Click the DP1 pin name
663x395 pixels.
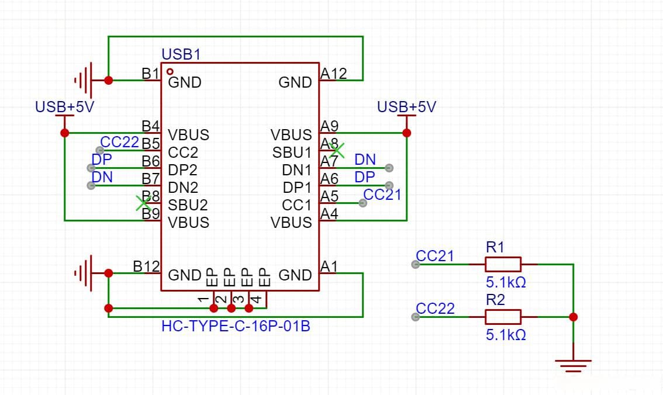click(297, 187)
